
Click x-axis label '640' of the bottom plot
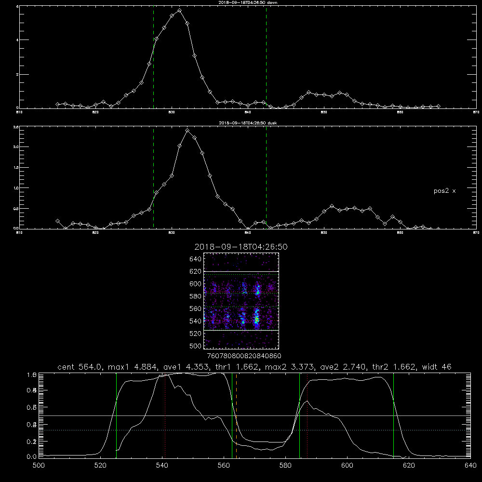coord(470,466)
